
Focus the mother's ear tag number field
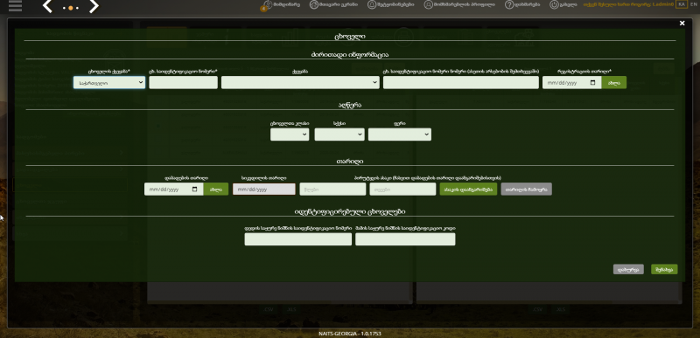click(298, 239)
